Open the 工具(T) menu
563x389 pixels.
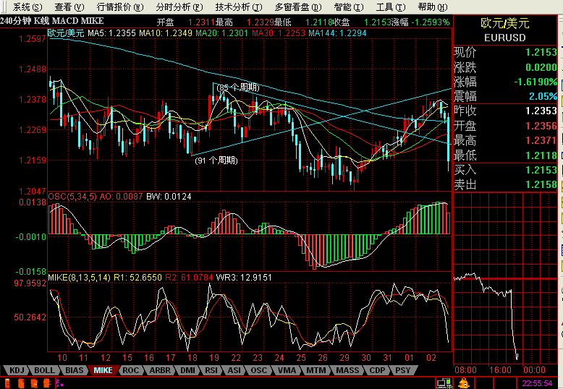coord(391,7)
